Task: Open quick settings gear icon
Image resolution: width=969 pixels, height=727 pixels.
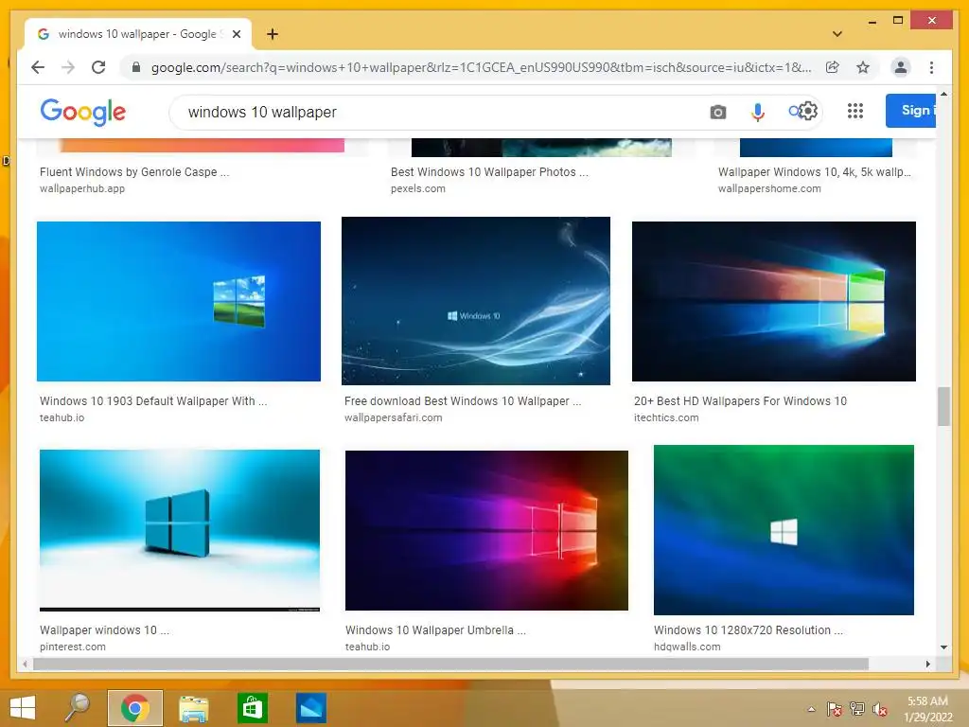Action: pyautogui.click(x=808, y=112)
